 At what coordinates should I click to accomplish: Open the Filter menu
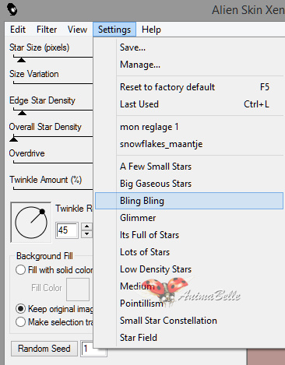point(47,30)
